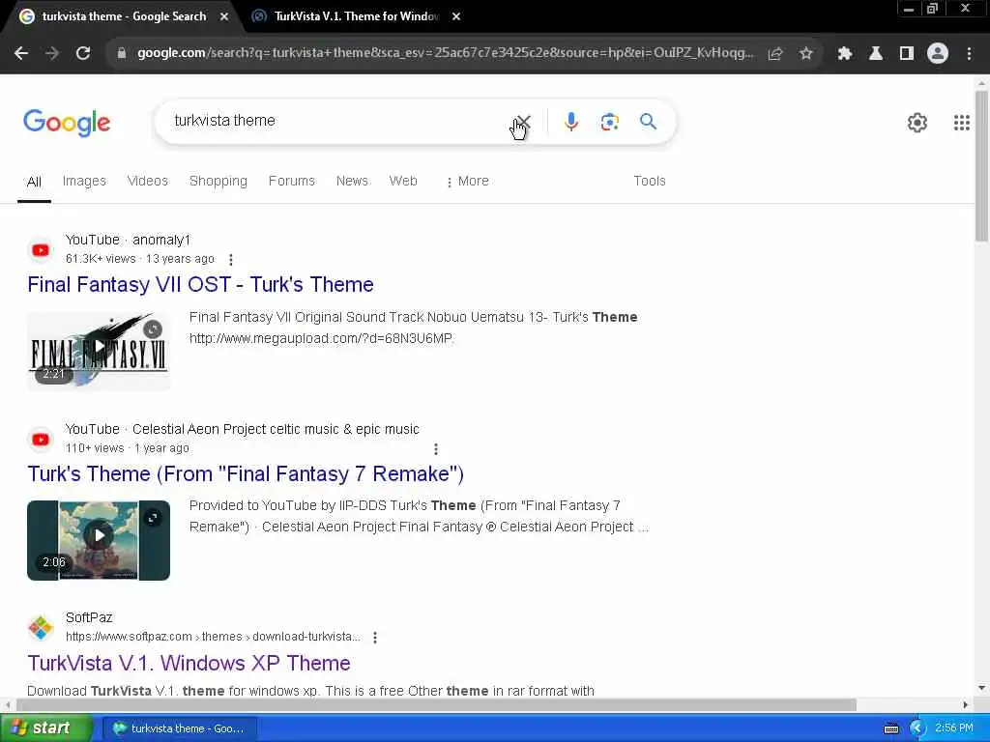Open Chrome three-dot menu

[x=969, y=54]
